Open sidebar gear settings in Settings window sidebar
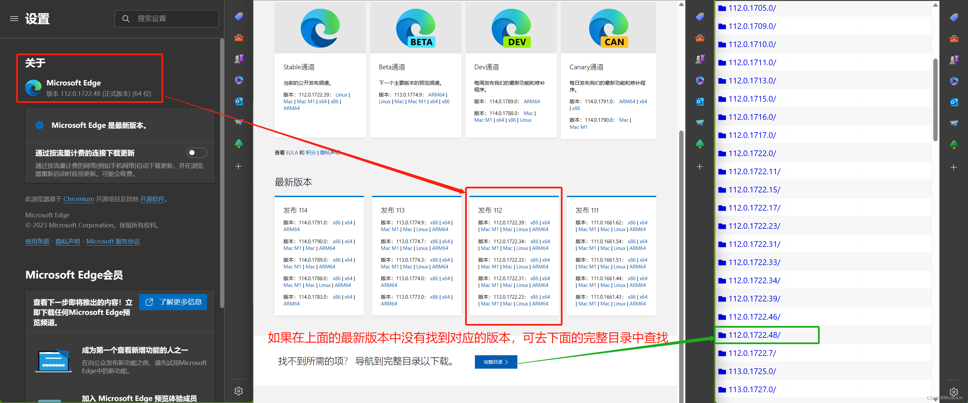The image size is (968, 403). pyautogui.click(x=239, y=391)
